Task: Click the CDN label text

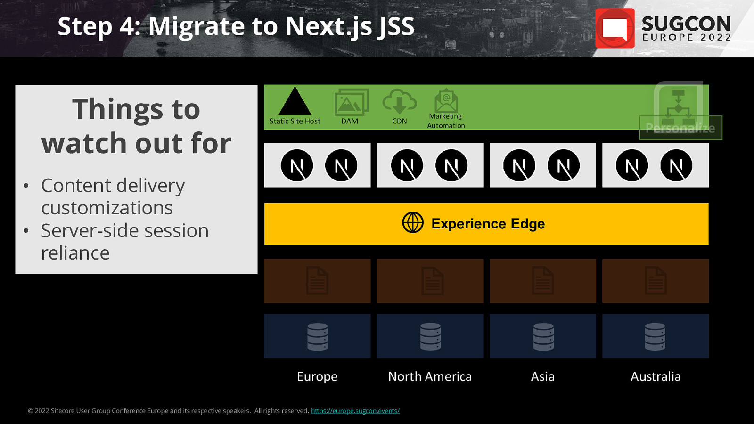Action: click(400, 121)
